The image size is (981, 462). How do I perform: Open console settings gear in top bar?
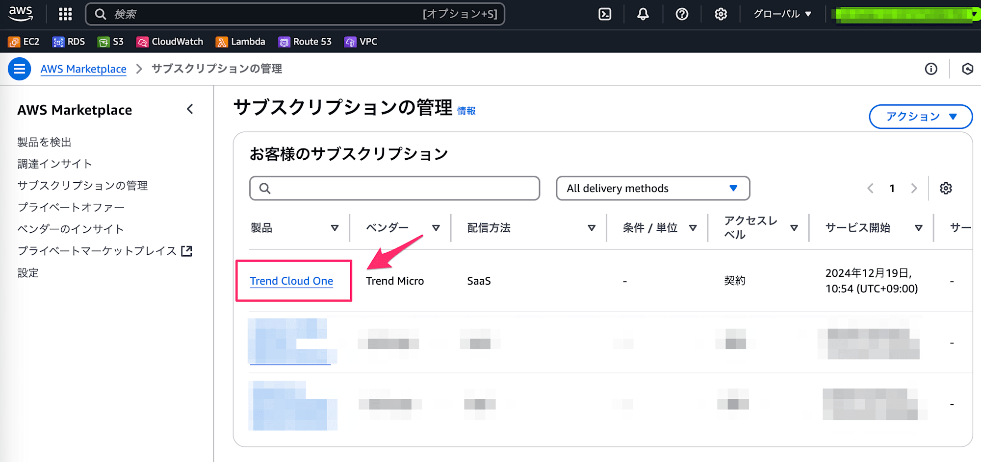click(721, 14)
